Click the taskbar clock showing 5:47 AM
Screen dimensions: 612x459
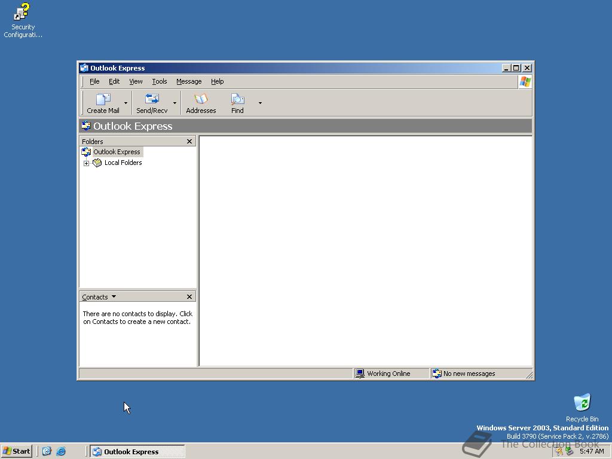pyautogui.click(x=592, y=451)
